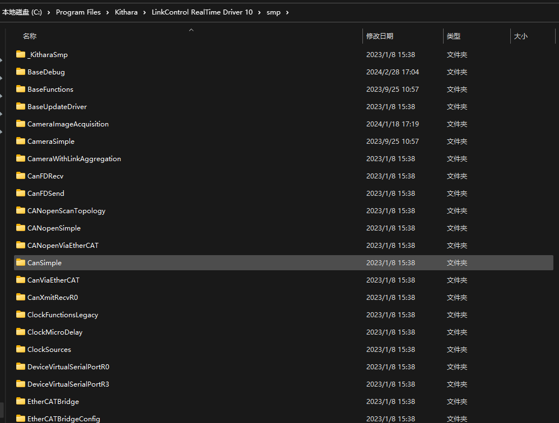Click the date 2024/1/18 17:19
Image resolution: width=559 pixels, height=423 pixels.
(x=393, y=124)
